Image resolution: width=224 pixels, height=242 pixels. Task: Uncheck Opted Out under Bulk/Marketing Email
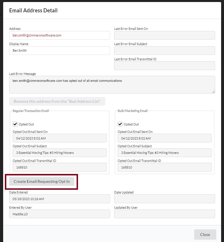click(x=120, y=124)
